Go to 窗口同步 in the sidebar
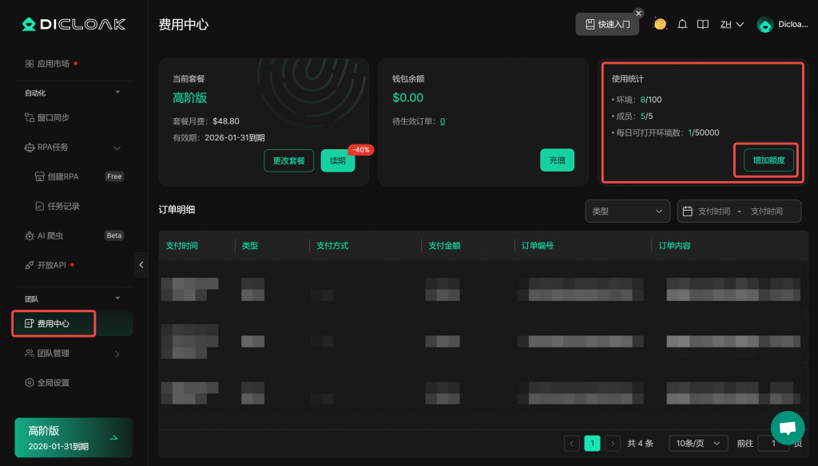Viewport: 818px width, 466px height. pos(53,117)
